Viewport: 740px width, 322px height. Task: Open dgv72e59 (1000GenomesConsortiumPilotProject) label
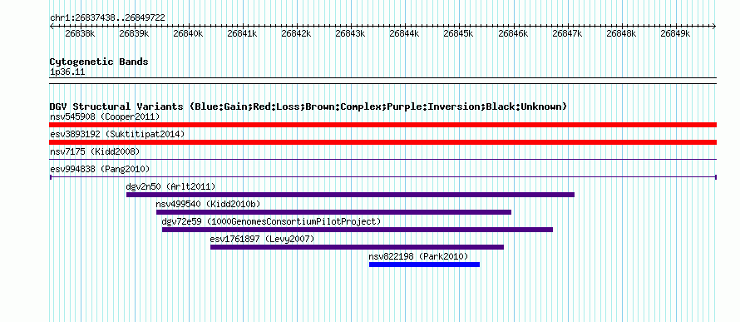tap(271, 221)
